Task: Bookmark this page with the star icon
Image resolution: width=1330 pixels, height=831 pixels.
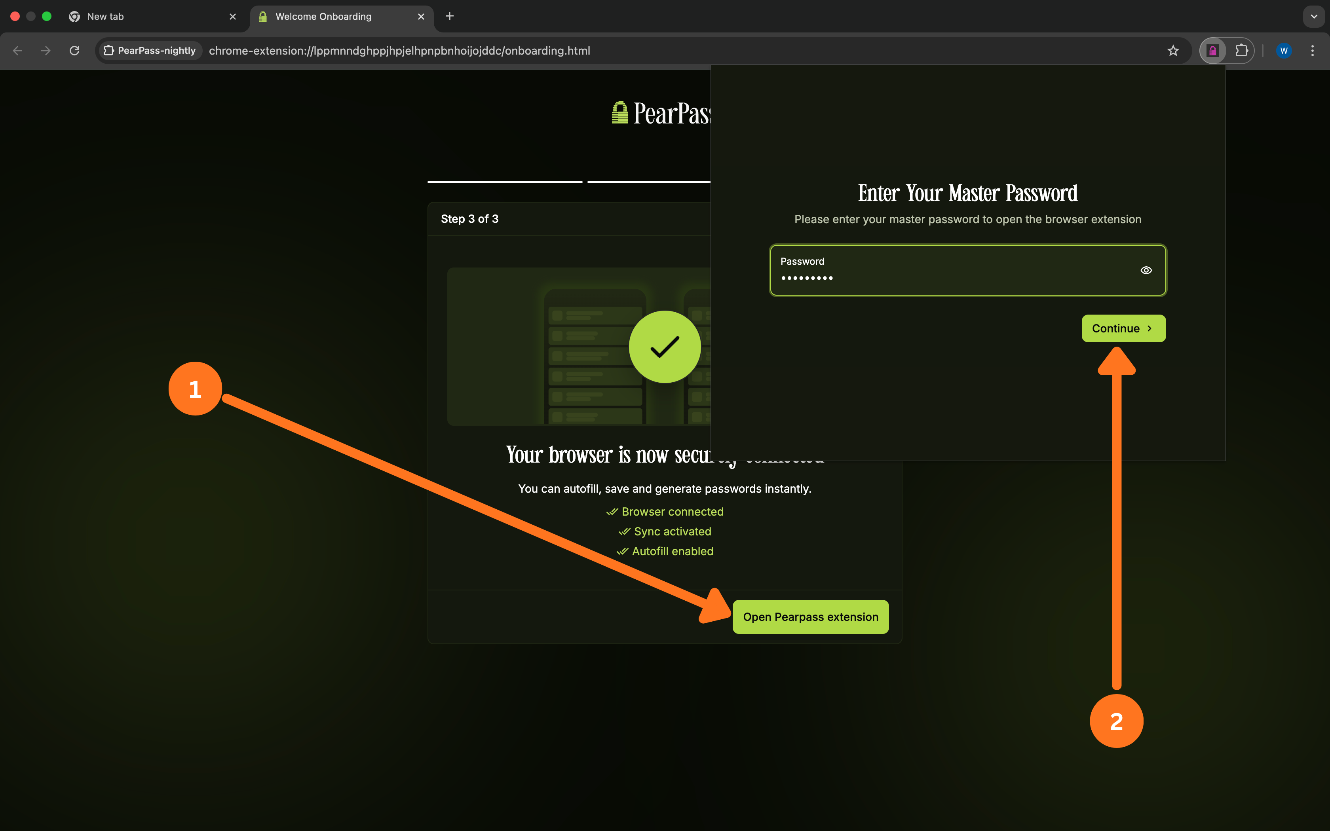Action: (1173, 51)
